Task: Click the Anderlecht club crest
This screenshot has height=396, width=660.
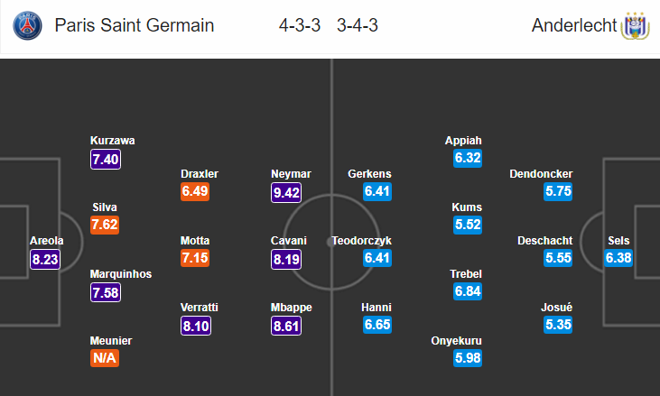Action: click(x=636, y=26)
